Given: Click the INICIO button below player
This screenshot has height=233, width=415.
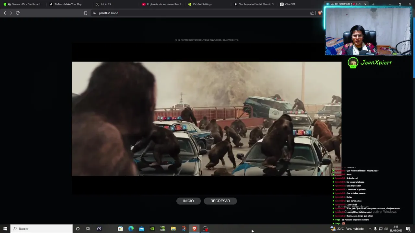Looking at the screenshot, I should tap(188, 201).
